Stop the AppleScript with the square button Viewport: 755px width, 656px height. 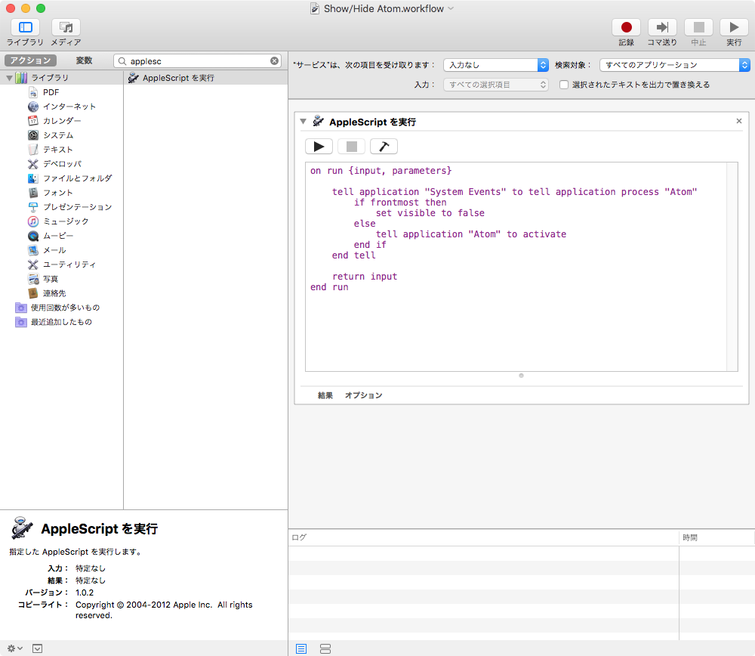352,147
